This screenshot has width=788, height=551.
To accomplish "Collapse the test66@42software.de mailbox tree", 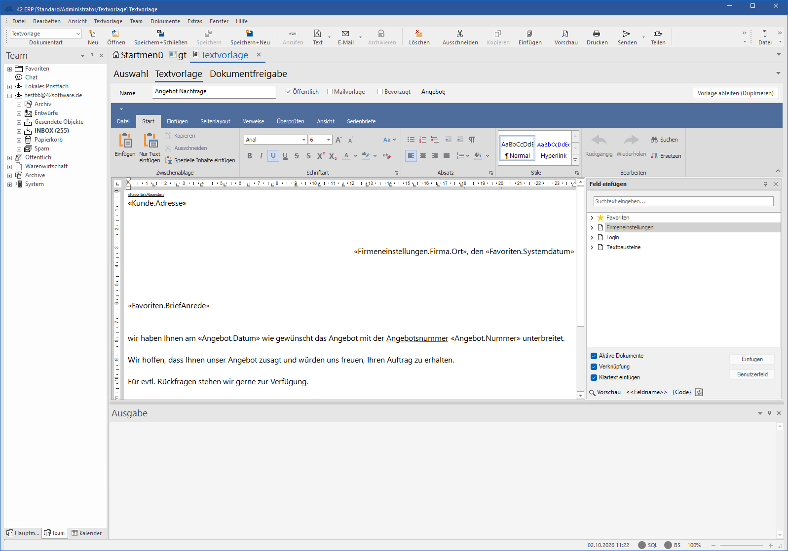I will coord(9,96).
